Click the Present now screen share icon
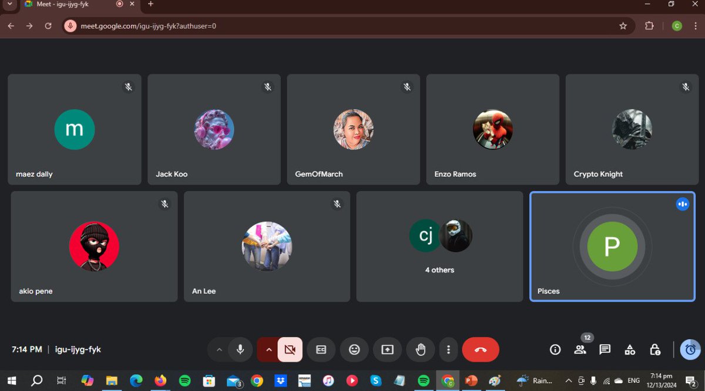The width and height of the screenshot is (705, 391). coord(387,349)
